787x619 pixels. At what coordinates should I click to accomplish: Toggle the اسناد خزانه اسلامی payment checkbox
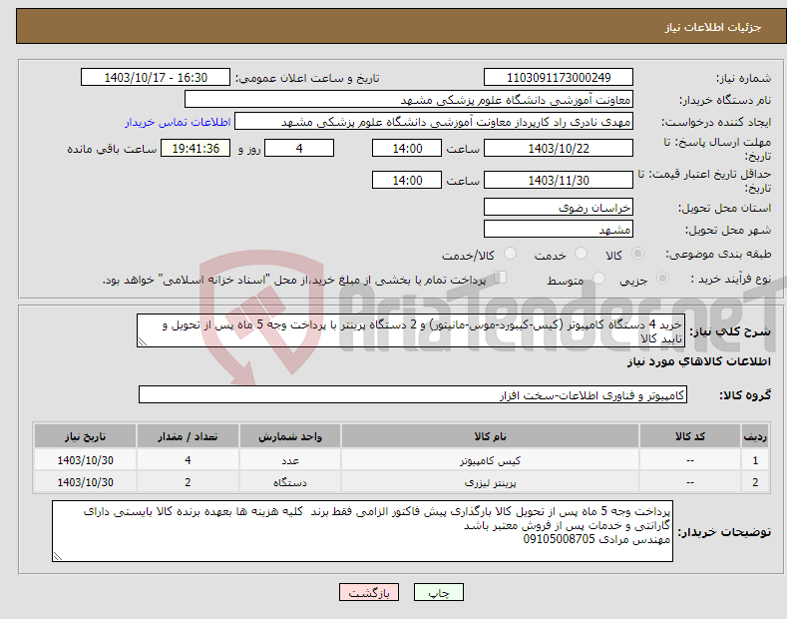[501, 278]
